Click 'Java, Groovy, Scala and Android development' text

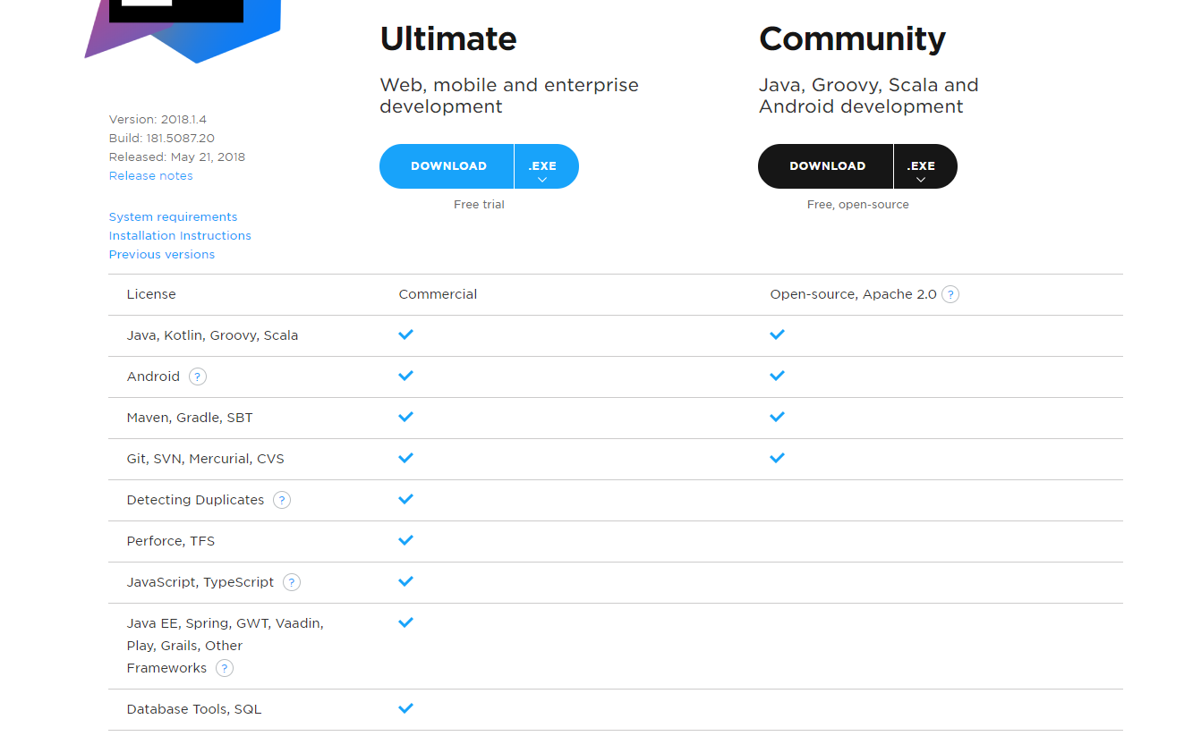click(869, 96)
